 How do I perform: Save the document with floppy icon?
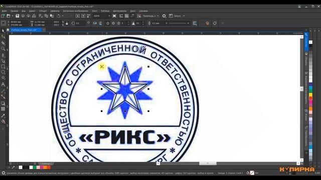coord(18,15)
